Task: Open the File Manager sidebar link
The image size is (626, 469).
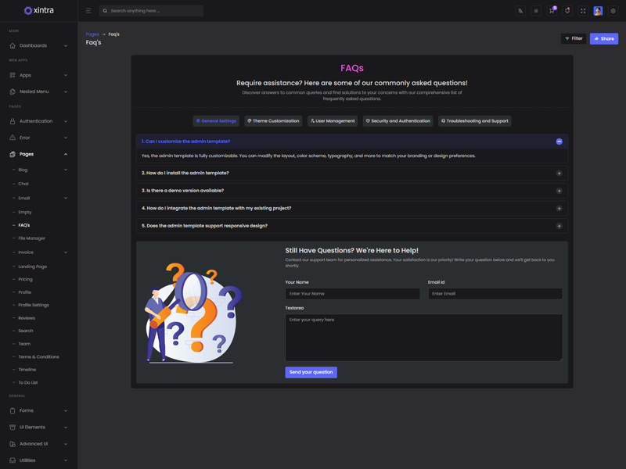Action: [x=32, y=238]
